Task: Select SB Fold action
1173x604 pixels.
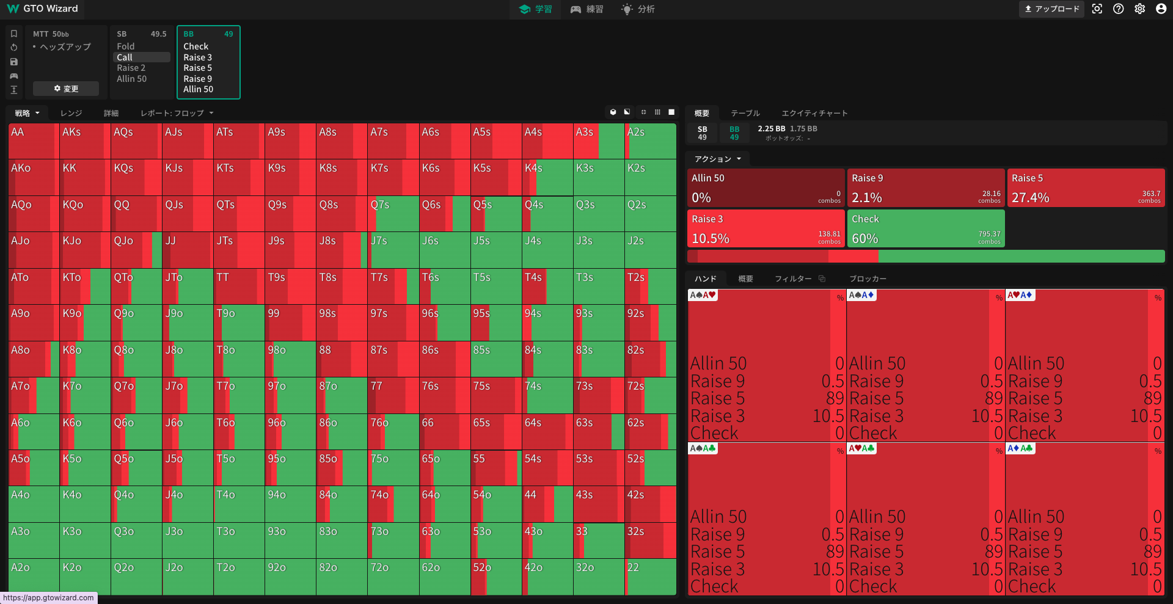Action: [x=142, y=46]
